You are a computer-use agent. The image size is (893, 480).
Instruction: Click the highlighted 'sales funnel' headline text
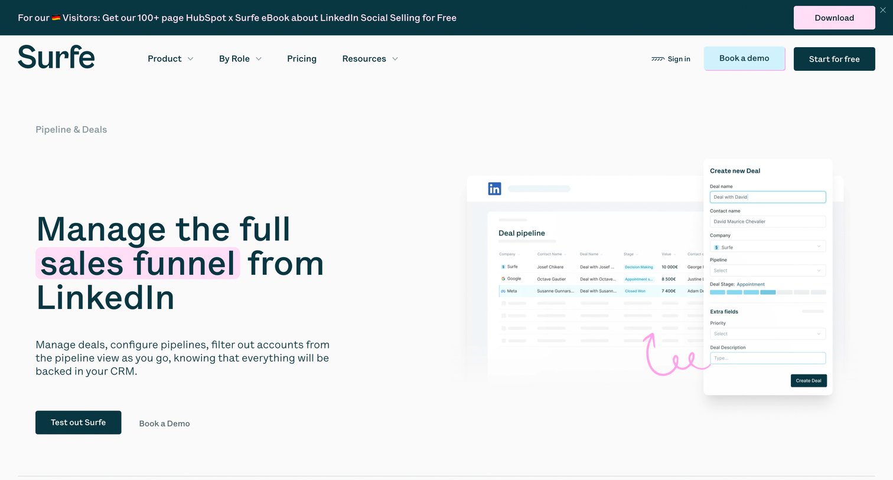(138, 263)
